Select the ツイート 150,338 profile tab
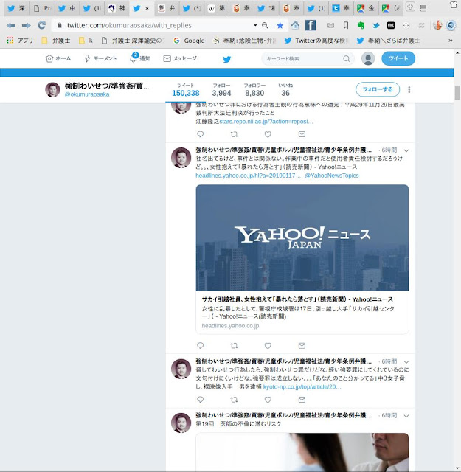This screenshot has width=461, height=472. click(x=185, y=90)
